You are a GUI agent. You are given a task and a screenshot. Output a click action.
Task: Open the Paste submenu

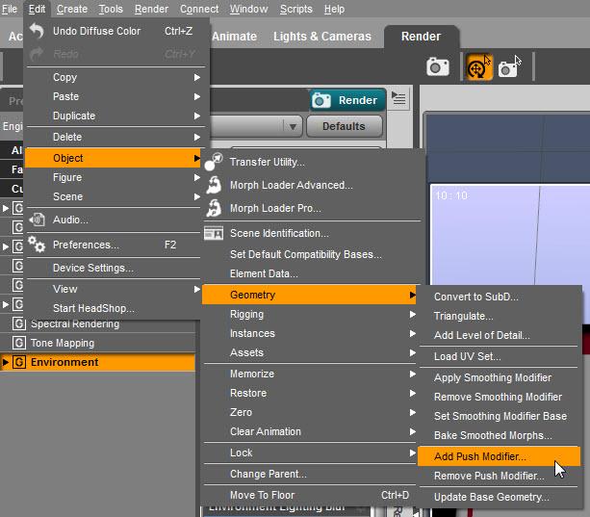tap(115, 96)
